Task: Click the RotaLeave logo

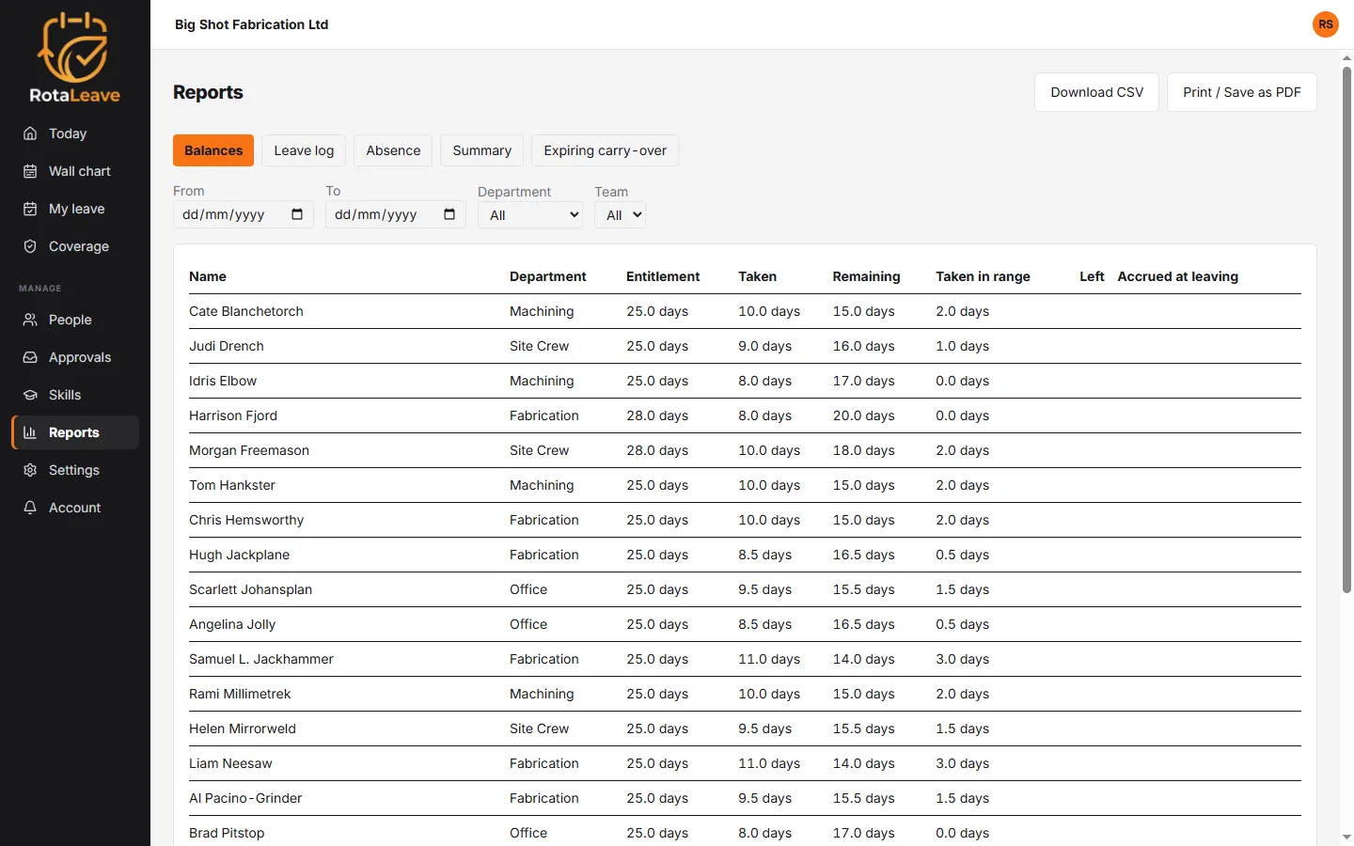Action: [x=74, y=57]
